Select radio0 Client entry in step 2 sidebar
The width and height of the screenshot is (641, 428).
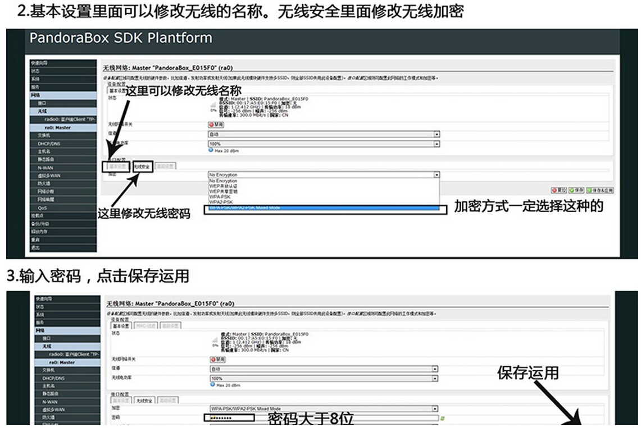[63, 119]
